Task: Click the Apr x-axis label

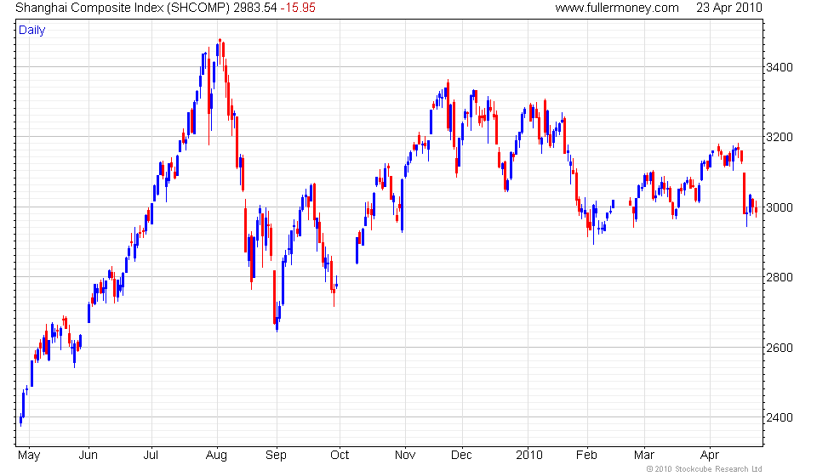Action: [x=710, y=456]
